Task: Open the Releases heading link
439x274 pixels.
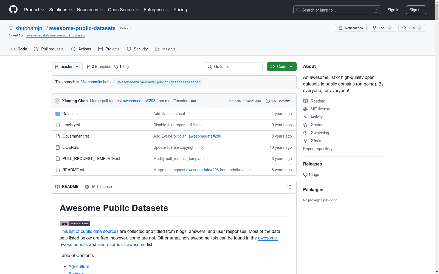Action: 313,164
